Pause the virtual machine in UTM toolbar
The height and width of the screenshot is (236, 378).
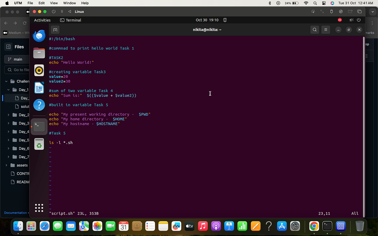pyautogui.click(x=62, y=11)
